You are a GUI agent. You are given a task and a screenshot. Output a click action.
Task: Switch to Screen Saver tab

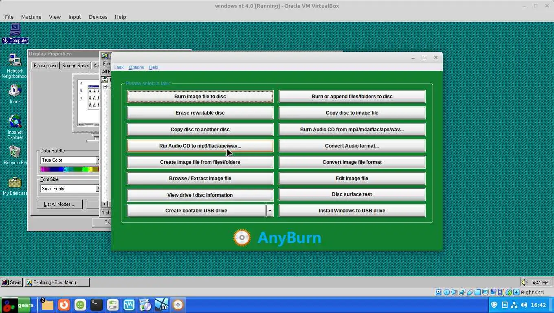point(75,66)
